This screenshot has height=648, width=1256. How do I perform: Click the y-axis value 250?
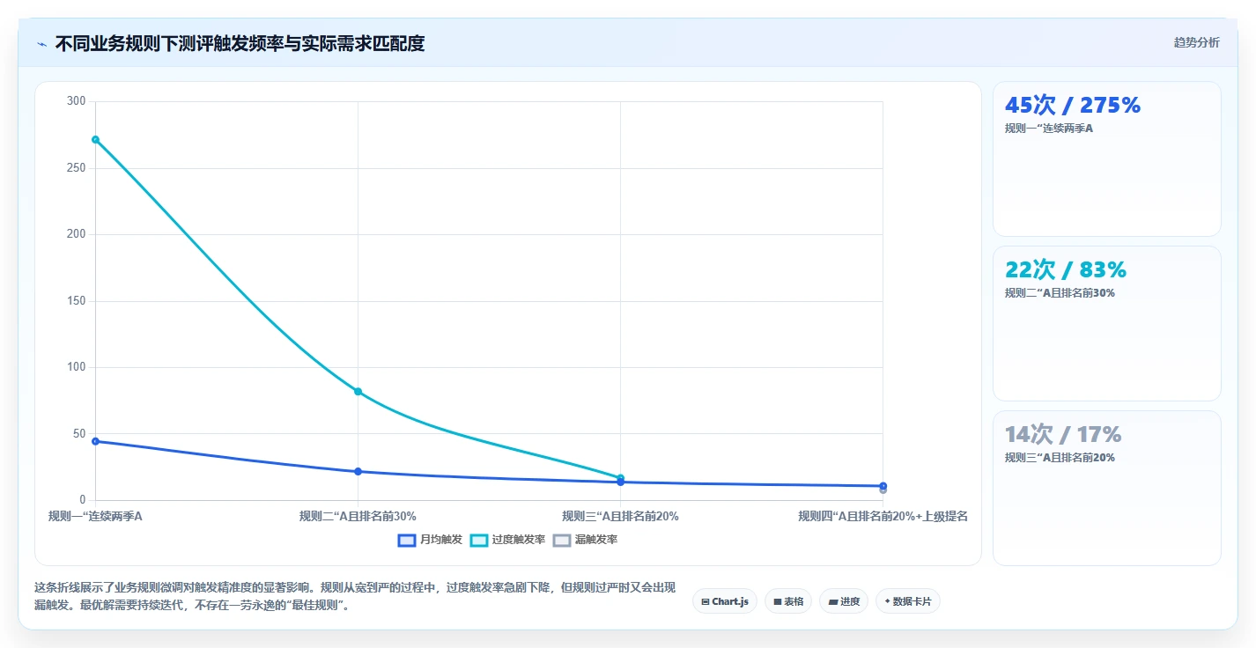77,168
